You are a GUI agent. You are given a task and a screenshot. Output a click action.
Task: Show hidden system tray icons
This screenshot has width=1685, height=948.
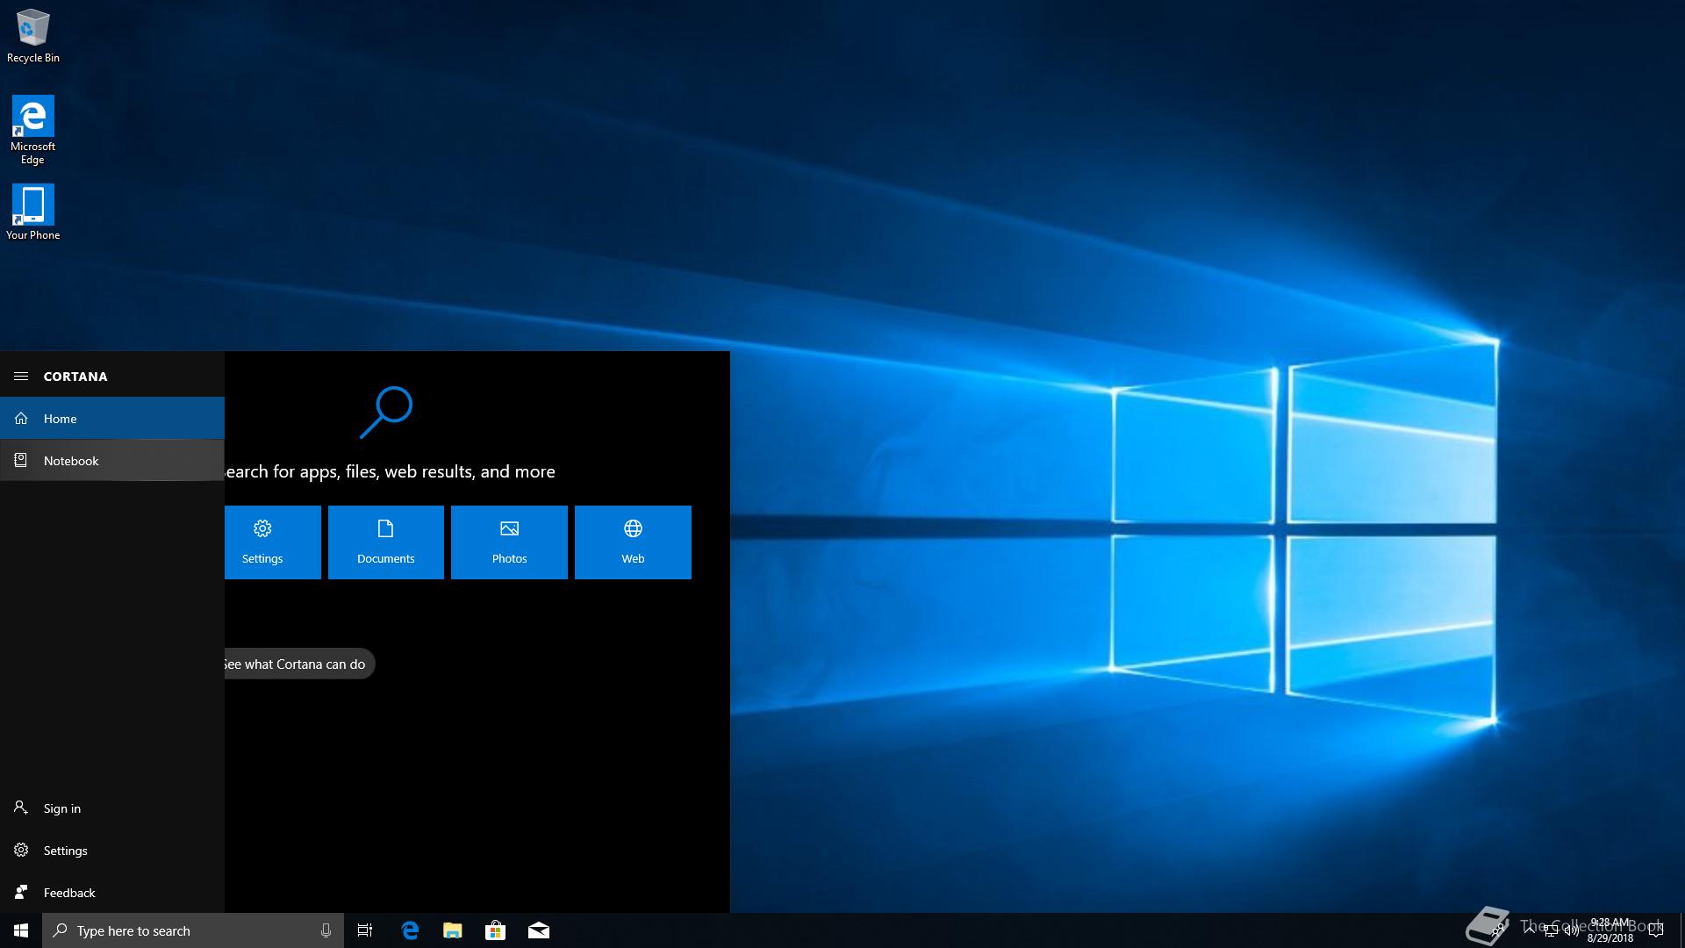point(1530,930)
